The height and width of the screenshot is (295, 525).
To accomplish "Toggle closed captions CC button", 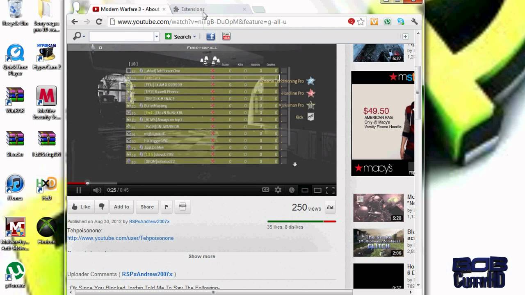I will click(x=266, y=190).
